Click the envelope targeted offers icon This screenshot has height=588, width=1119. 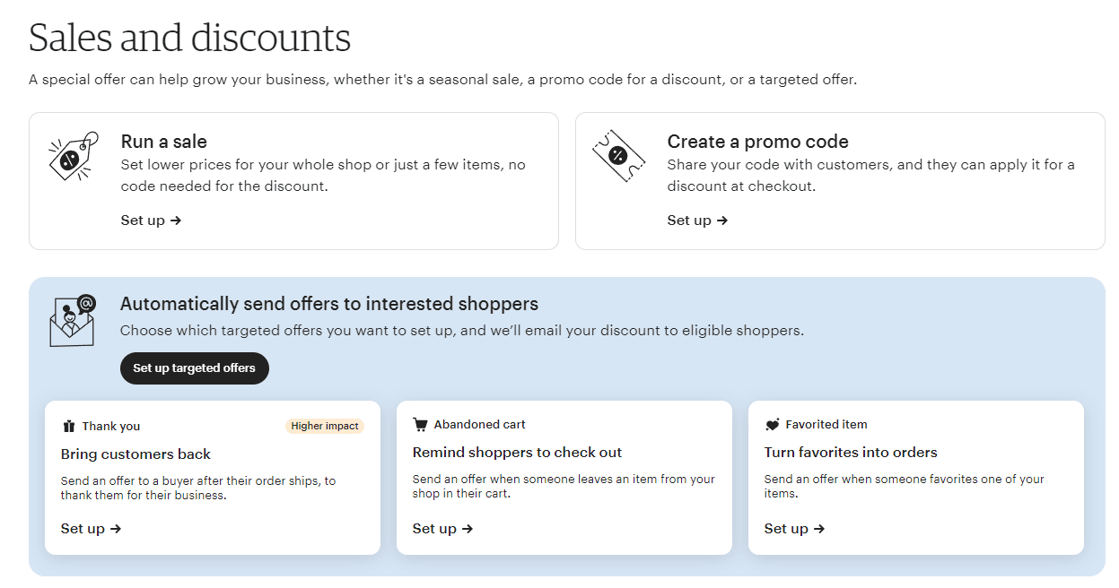click(x=73, y=320)
